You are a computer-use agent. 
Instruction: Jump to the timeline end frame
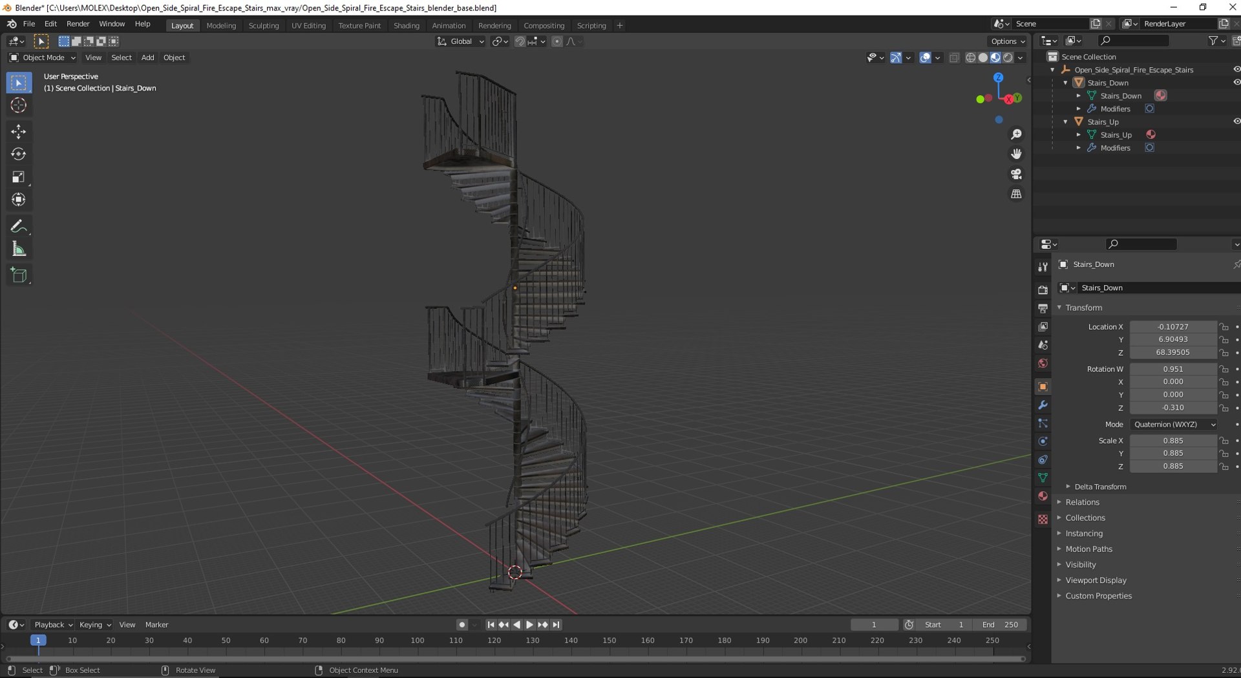point(557,625)
